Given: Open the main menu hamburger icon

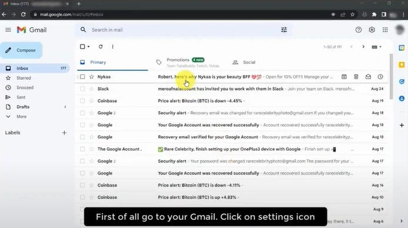Looking at the screenshot, I should click(x=8, y=30).
